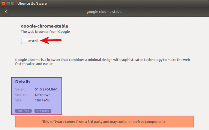Click the orange 3rd party warning banner
209x130 pixels.
104,122
